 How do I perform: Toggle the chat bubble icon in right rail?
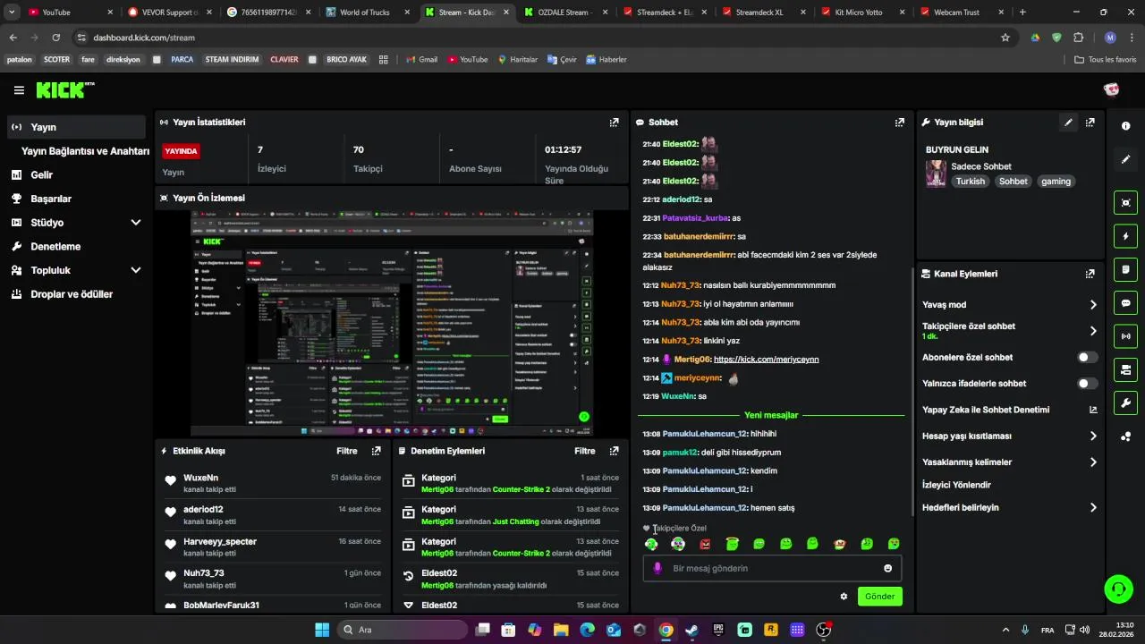(x=1125, y=303)
